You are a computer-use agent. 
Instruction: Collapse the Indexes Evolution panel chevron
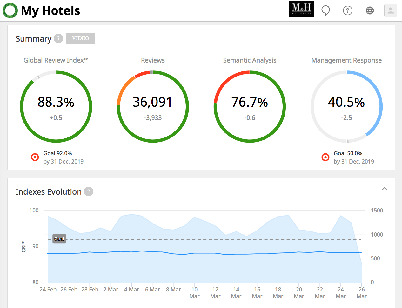coord(385,189)
